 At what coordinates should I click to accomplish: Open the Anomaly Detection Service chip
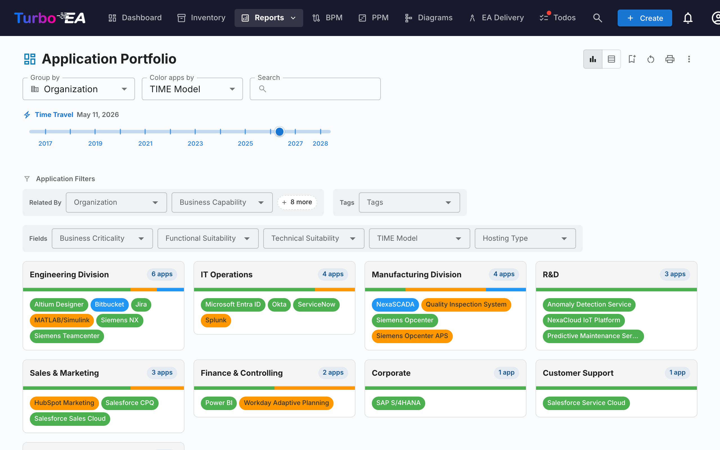[x=589, y=305]
